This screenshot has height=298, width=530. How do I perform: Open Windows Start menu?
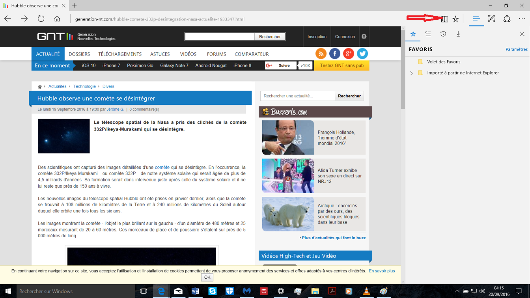8,291
